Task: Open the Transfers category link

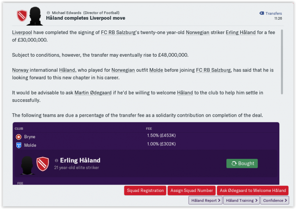Action: coord(273,13)
